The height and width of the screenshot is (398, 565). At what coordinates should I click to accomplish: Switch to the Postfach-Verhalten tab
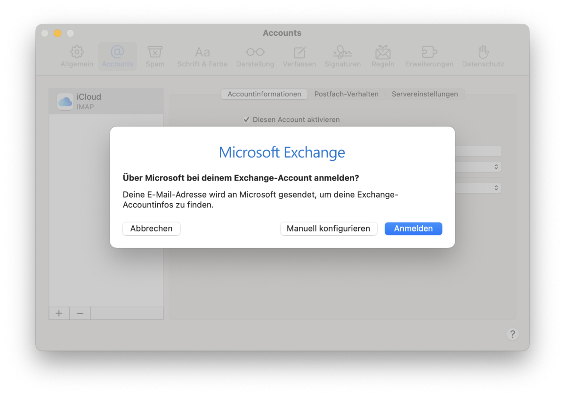click(347, 94)
